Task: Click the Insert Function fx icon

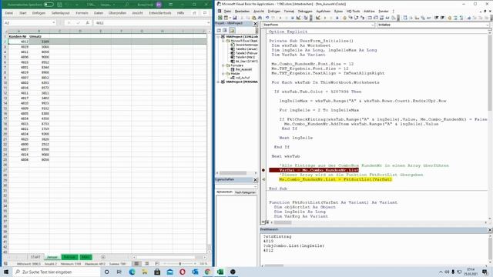Action: pyautogui.click(x=87, y=23)
